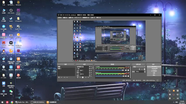Enable 工作室模式 Studio Mode button
Image resolution: width=186 pixels, height=104 pixels.
(x=154, y=71)
